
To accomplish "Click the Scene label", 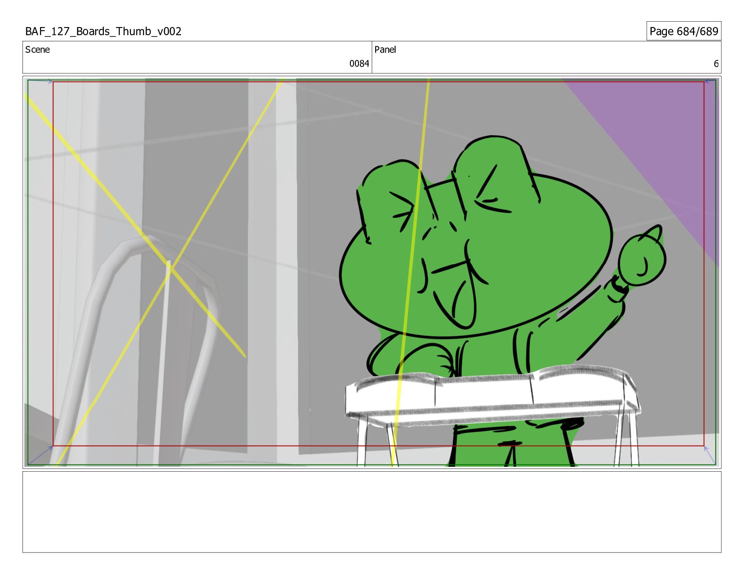I will tap(37, 50).
